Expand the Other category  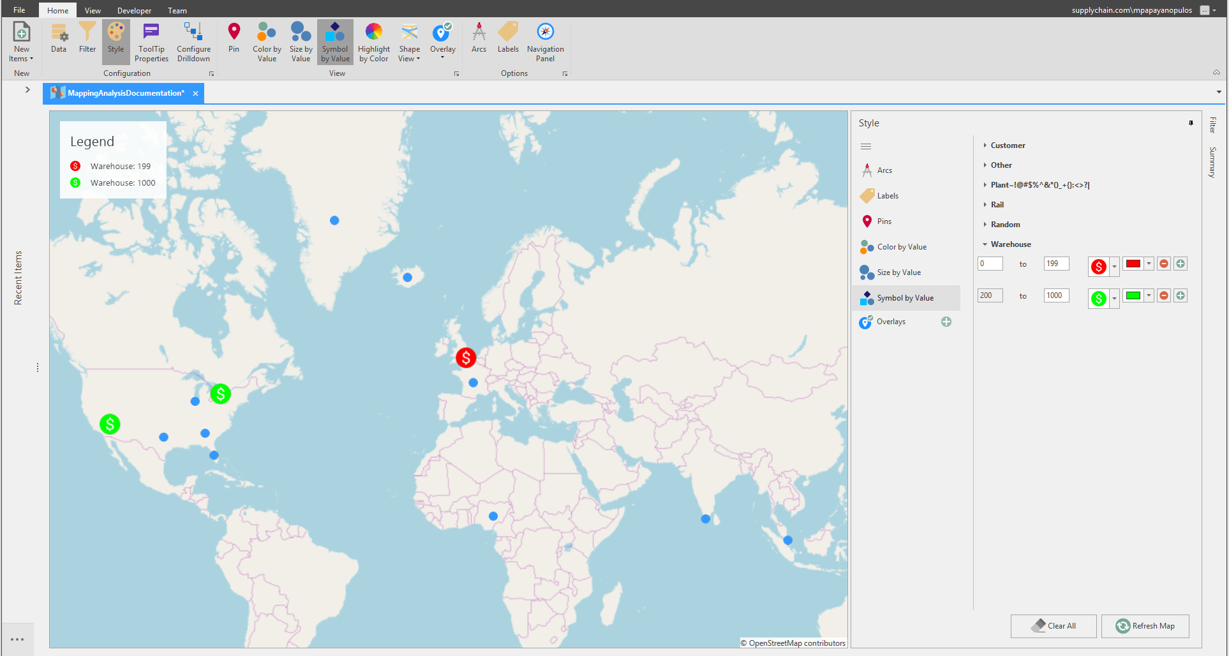click(985, 165)
